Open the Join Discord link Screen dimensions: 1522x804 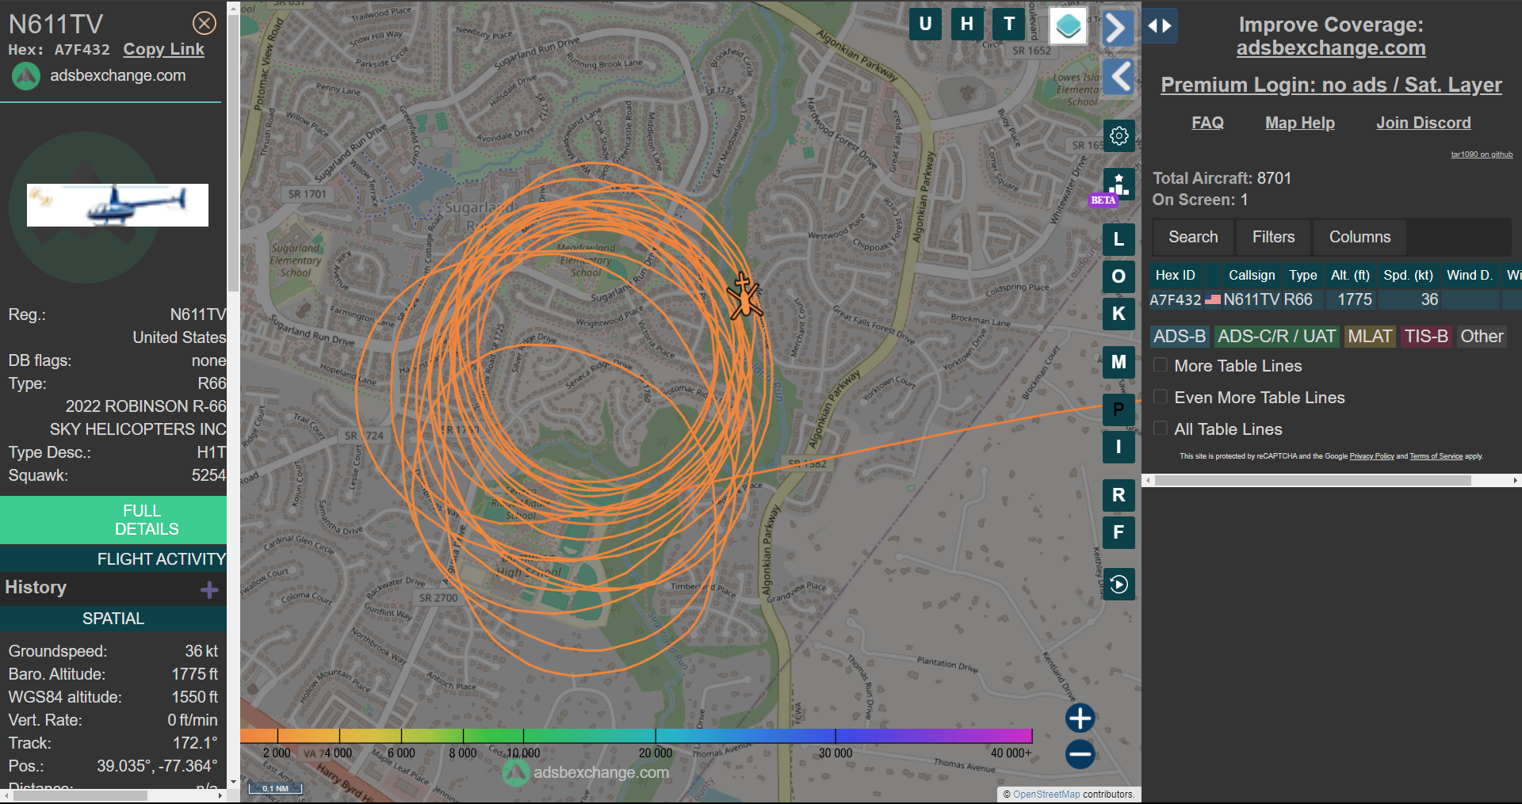(x=1423, y=123)
